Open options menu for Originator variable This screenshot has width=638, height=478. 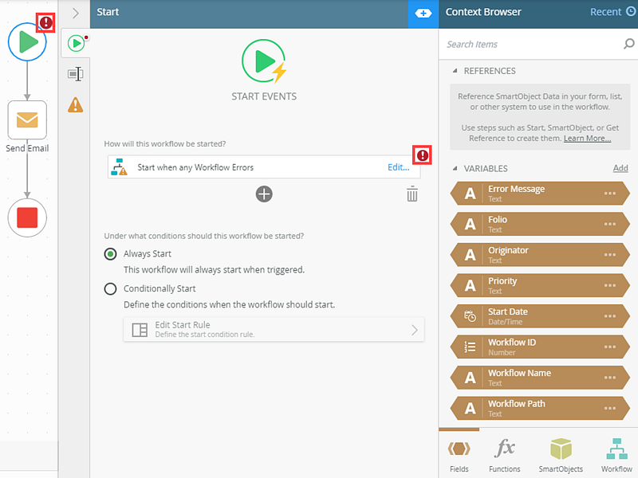[609, 255]
